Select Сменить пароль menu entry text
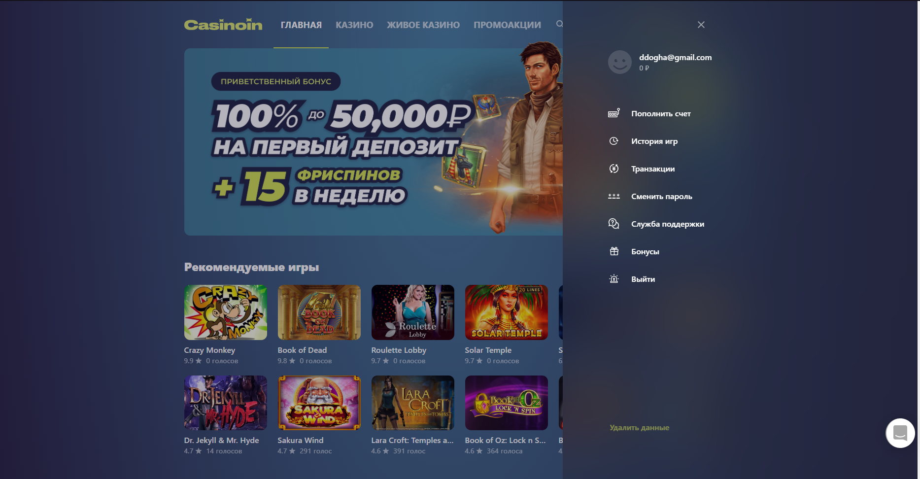Image resolution: width=920 pixels, height=479 pixels. coord(662,196)
